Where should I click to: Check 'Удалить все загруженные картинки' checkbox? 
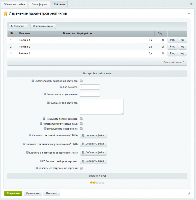click(81, 168)
